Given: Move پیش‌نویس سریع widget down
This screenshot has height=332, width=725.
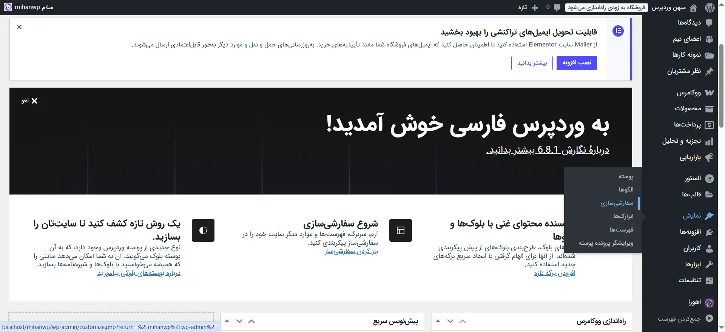Looking at the screenshot, I should 239,321.
